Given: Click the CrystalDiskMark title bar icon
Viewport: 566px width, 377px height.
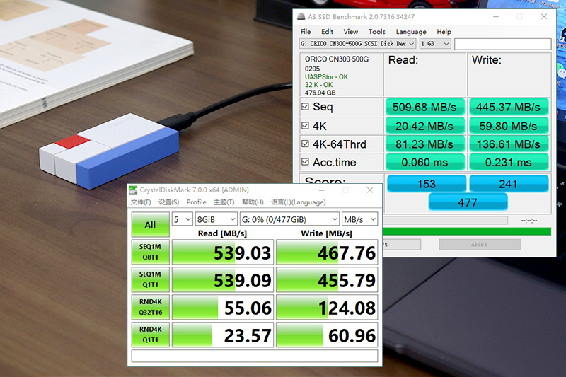Looking at the screenshot, I should click(133, 190).
